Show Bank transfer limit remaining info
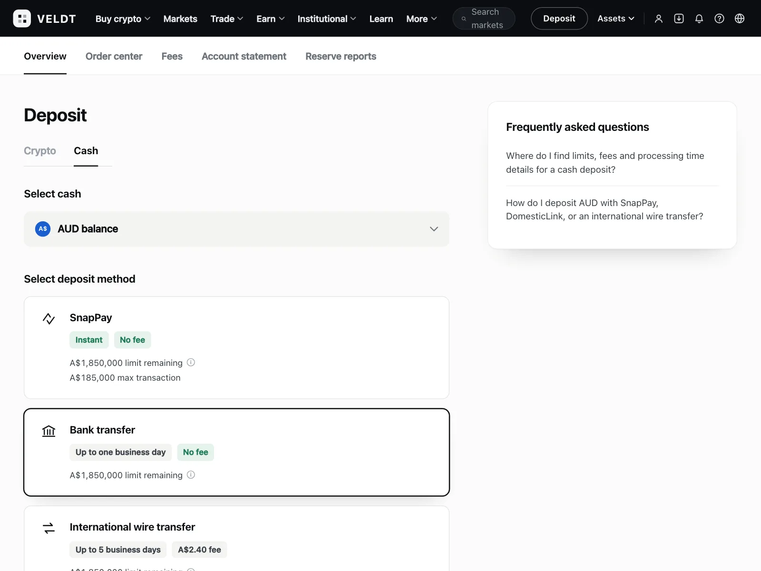 [x=191, y=475]
